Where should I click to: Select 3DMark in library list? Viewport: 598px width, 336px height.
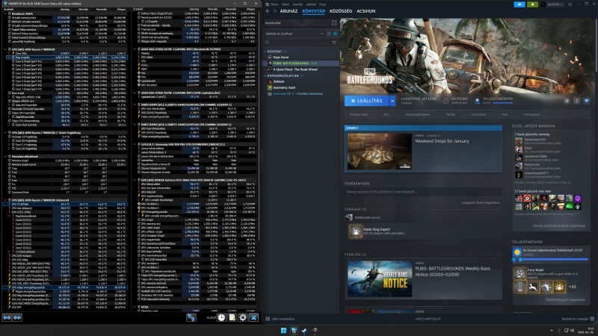click(278, 81)
